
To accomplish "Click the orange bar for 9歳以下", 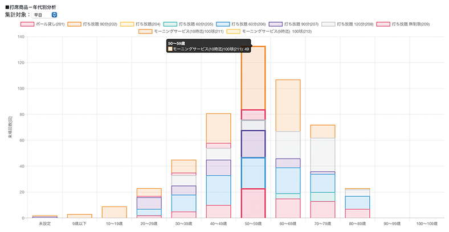I will tap(79, 216).
